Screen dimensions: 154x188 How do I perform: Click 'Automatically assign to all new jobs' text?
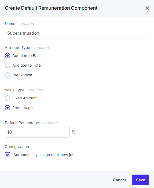[45, 155]
